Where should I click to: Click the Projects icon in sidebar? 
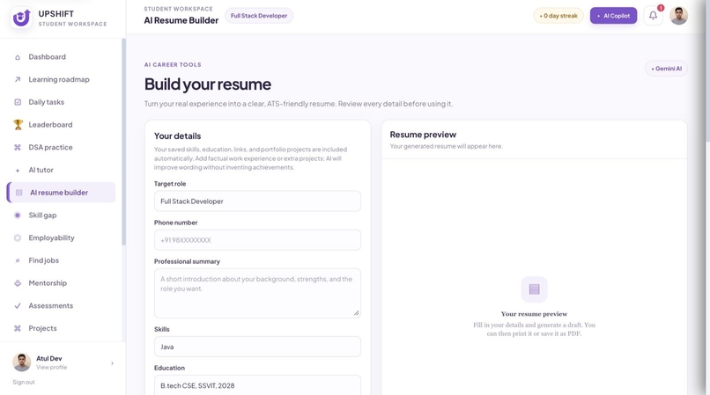(x=18, y=328)
